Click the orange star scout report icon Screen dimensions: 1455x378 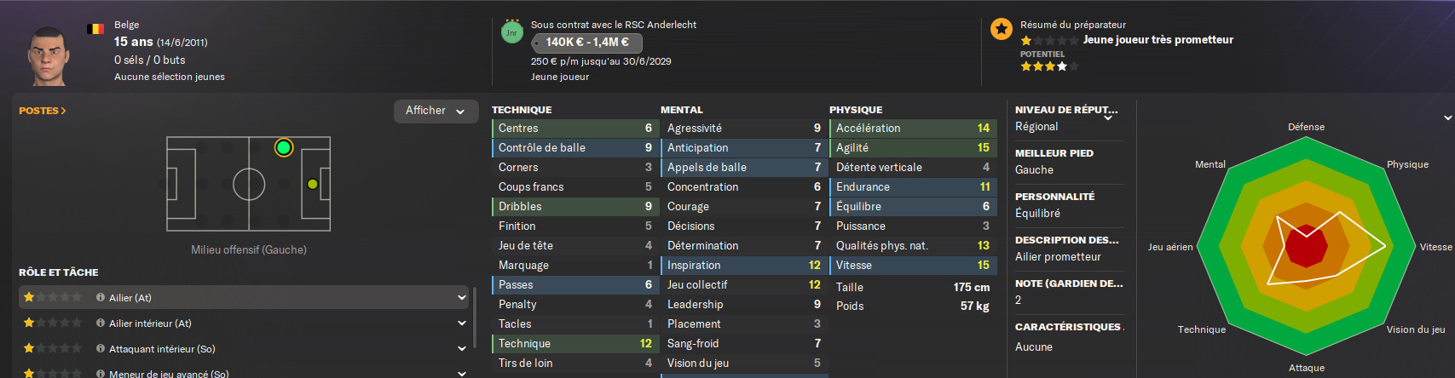1001,29
